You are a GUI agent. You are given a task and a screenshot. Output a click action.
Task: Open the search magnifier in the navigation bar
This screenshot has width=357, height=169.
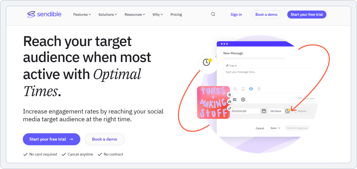point(213,14)
